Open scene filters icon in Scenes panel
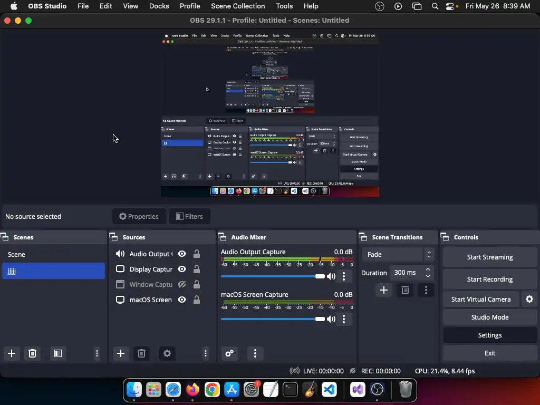 point(58,353)
